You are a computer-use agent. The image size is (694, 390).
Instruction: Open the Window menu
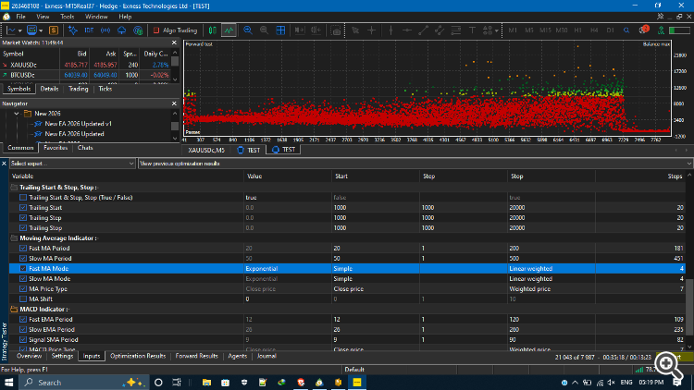[x=96, y=17]
